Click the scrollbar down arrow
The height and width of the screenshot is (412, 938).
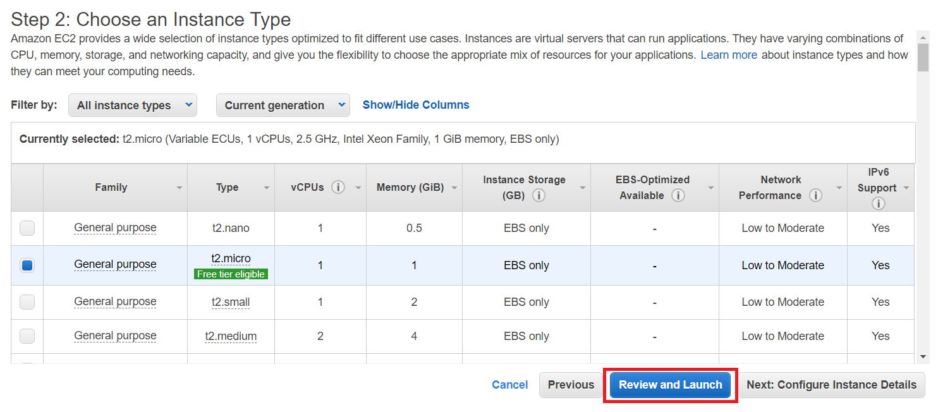pos(923,357)
